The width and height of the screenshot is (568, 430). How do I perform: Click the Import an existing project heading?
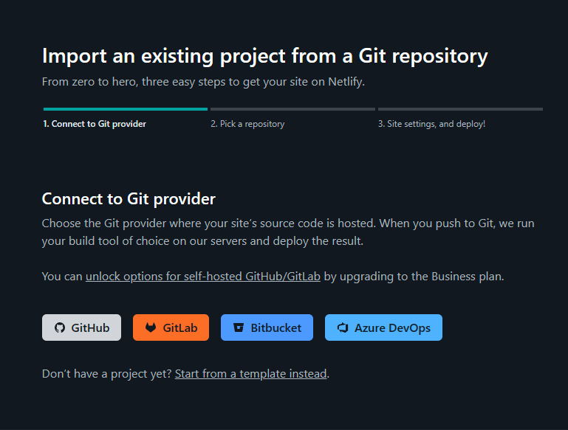(265, 56)
